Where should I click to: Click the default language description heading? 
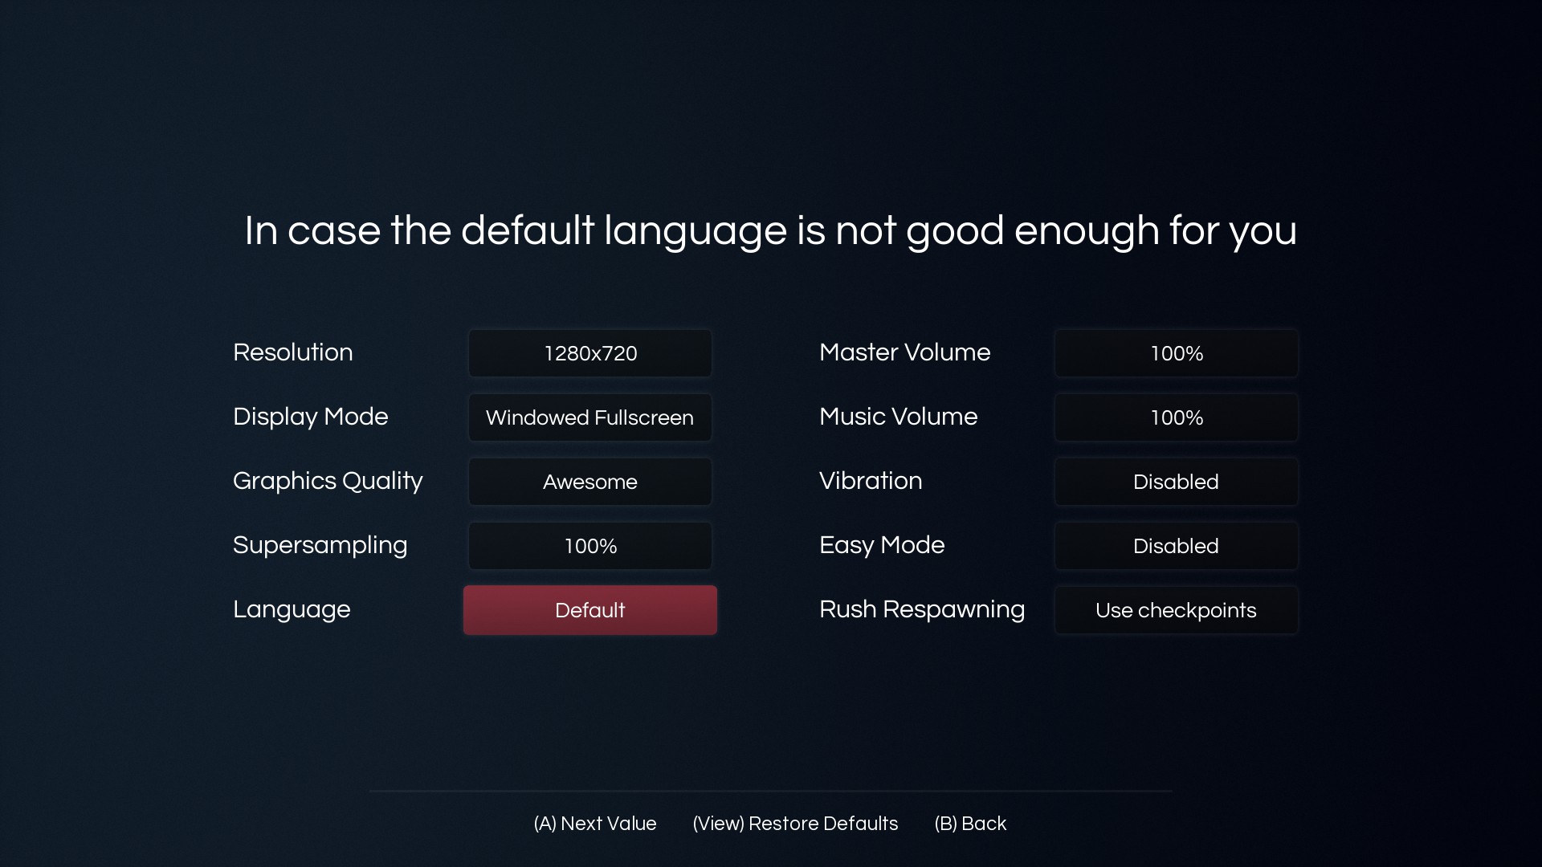tap(771, 231)
